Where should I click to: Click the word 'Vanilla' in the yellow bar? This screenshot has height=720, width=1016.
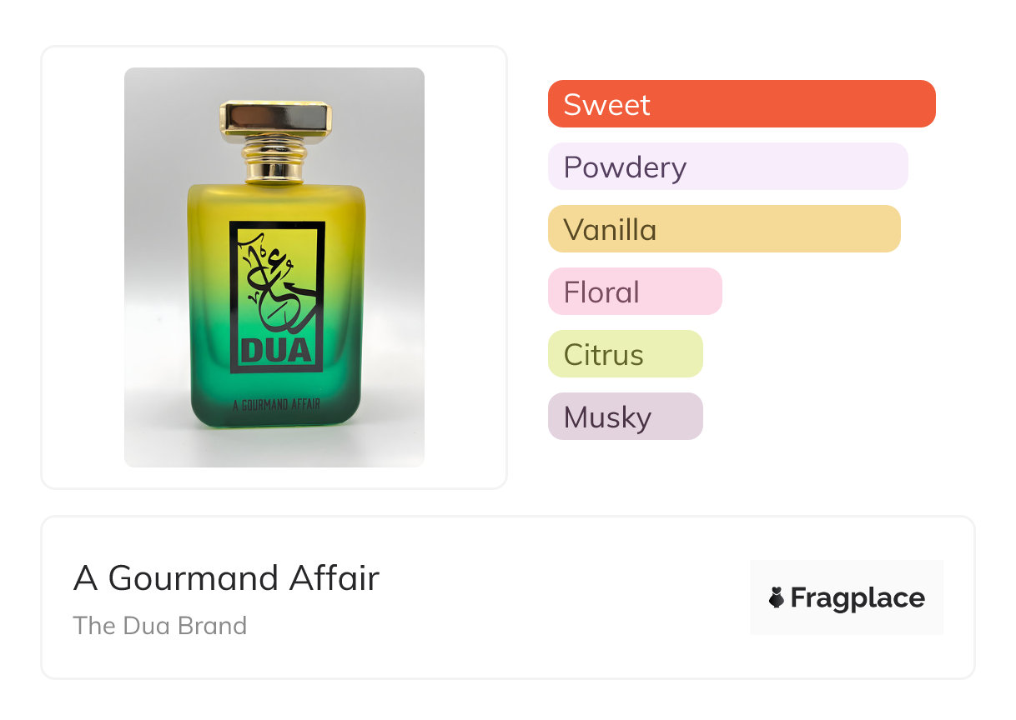pos(610,230)
